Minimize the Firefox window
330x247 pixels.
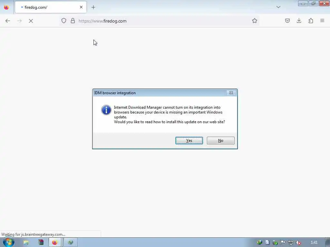(x=303, y=3)
